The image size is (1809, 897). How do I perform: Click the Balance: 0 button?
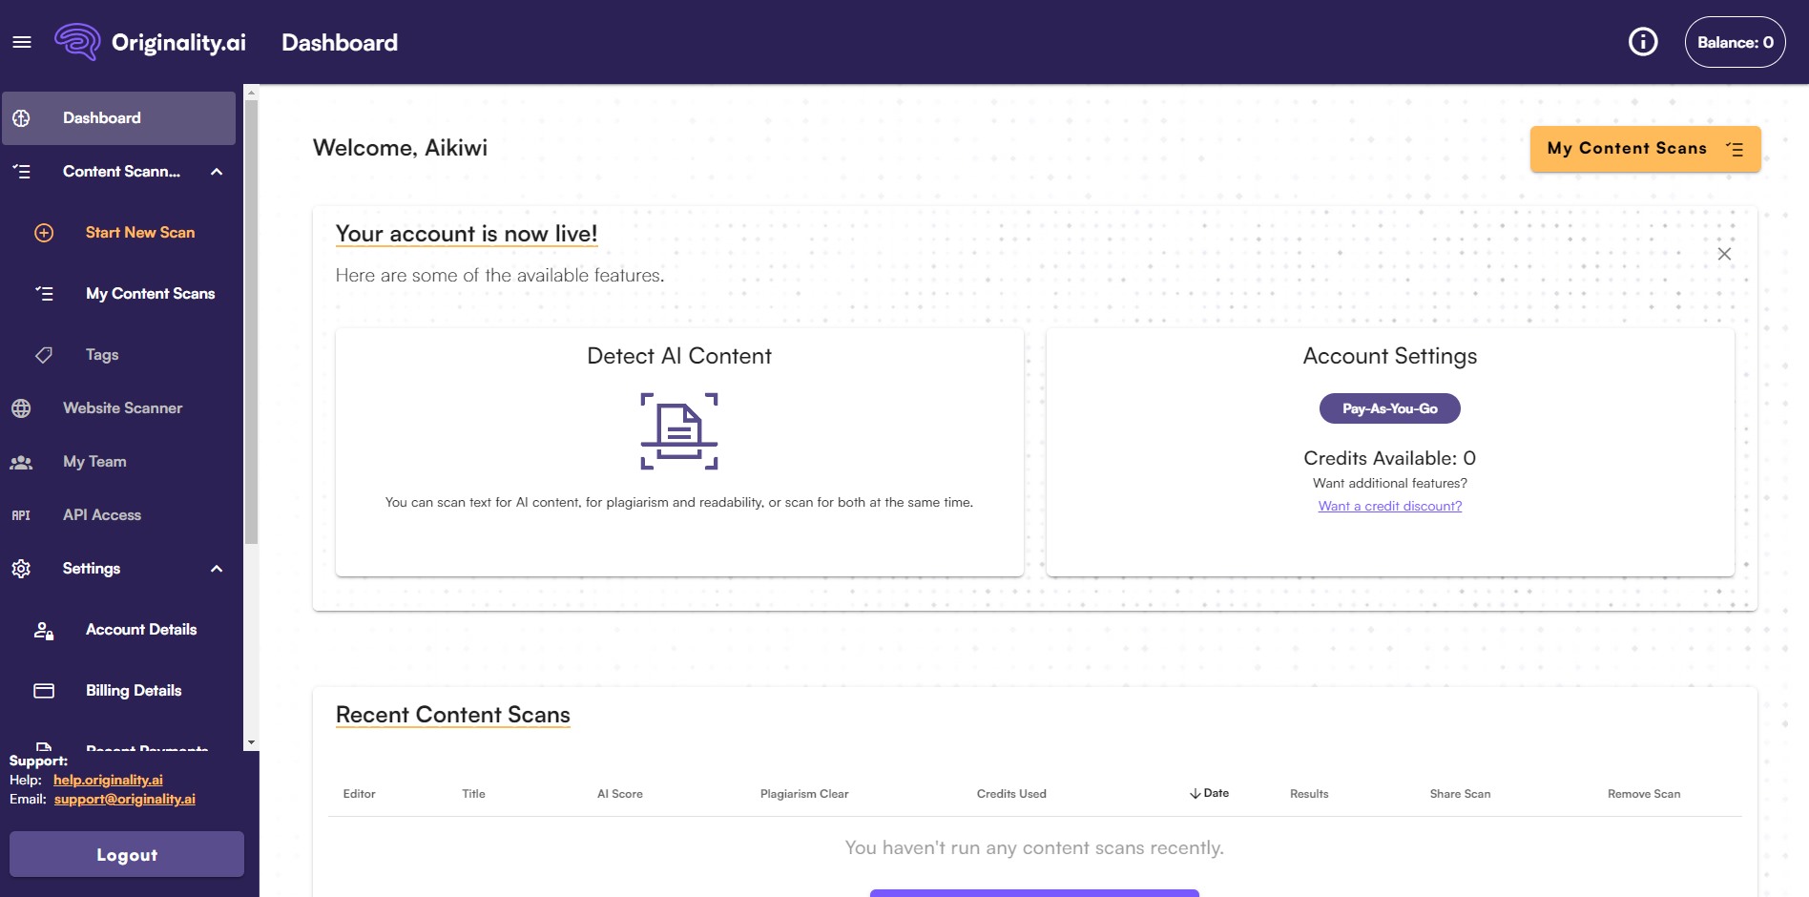pyautogui.click(x=1735, y=42)
